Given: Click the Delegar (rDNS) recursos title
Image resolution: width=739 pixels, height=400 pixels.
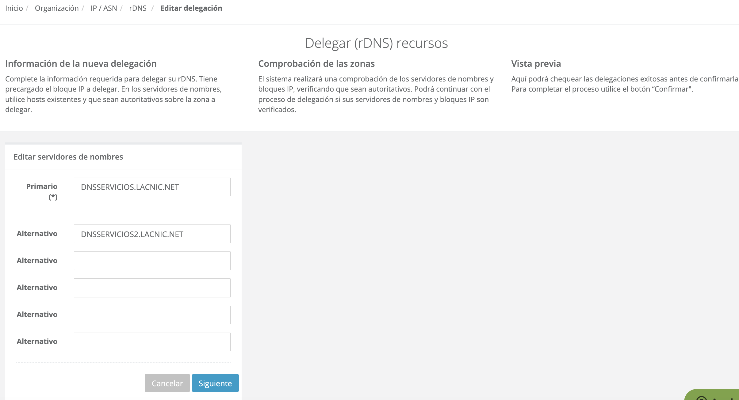Looking at the screenshot, I should coord(376,43).
